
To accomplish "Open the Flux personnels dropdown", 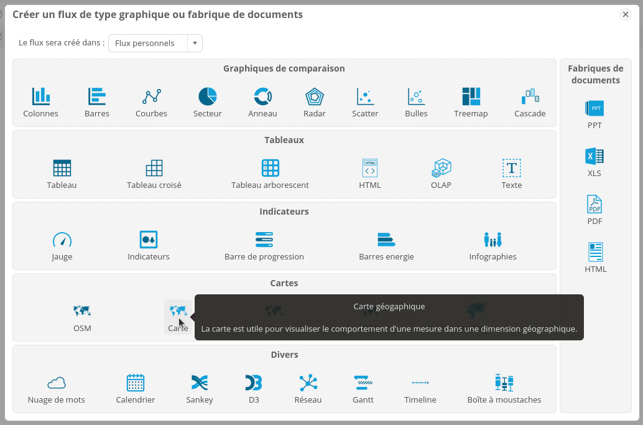I will (149, 44).
